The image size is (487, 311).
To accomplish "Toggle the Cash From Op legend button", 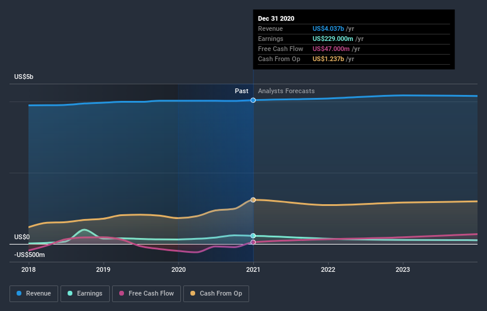I will 216,294.
